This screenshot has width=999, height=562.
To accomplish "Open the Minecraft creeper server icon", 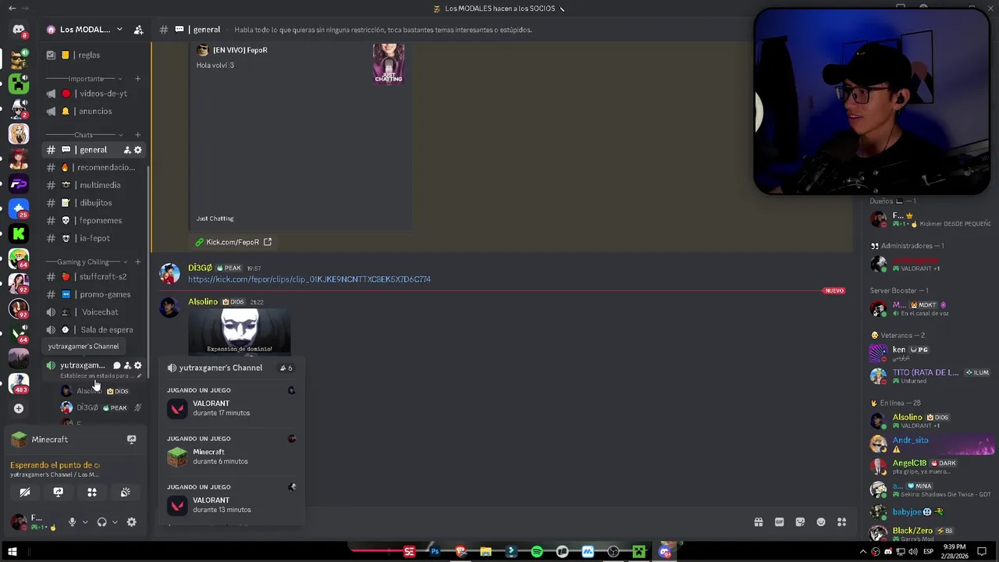I will tap(19, 84).
